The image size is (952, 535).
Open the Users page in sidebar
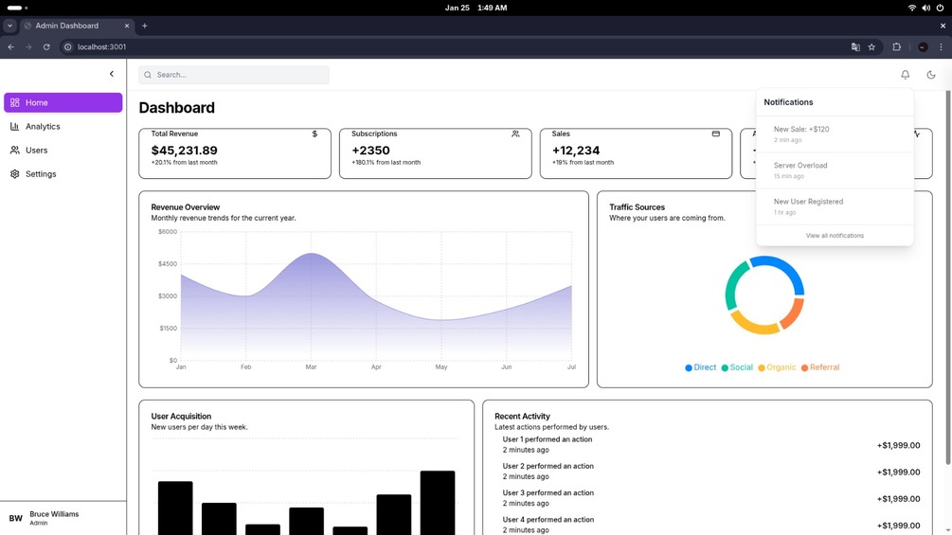63,150
